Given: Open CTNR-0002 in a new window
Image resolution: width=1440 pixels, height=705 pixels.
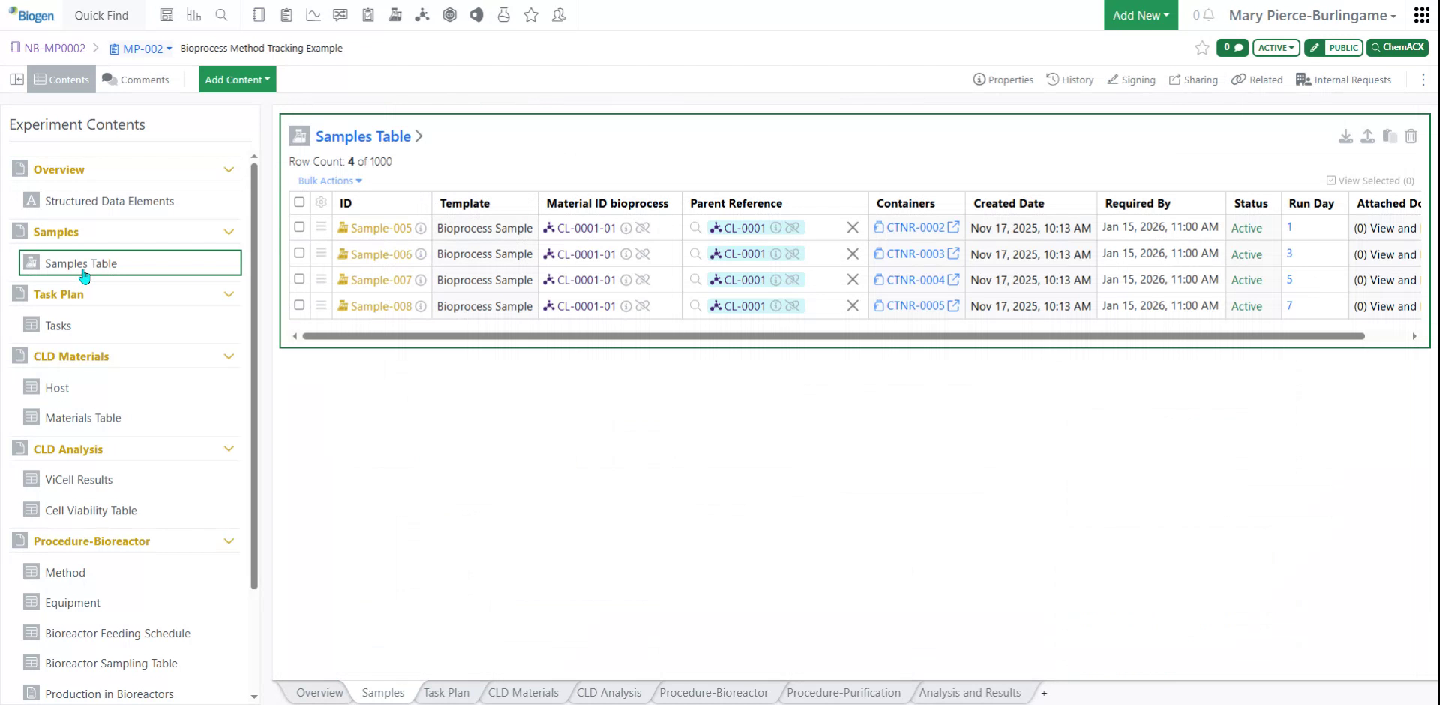Looking at the screenshot, I should 953,226.
